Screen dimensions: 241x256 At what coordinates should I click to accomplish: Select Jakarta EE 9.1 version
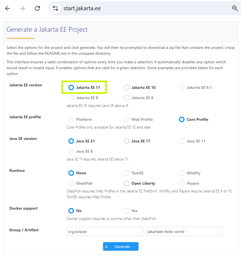coord(182,87)
